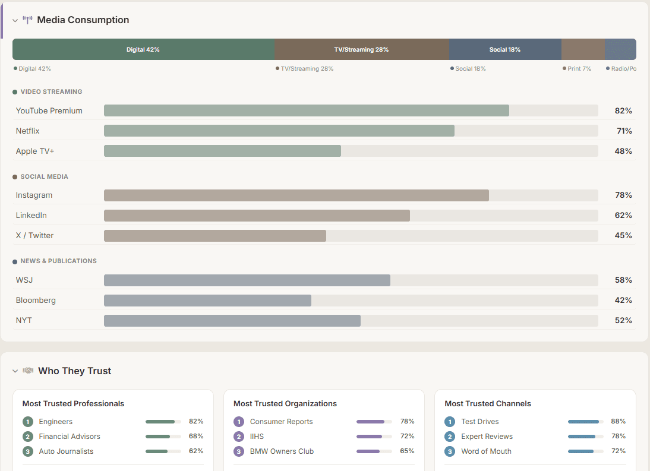Viewport: 650px width, 471px height.
Task: Collapse the Who They Trust section chevron
Action: [15, 371]
